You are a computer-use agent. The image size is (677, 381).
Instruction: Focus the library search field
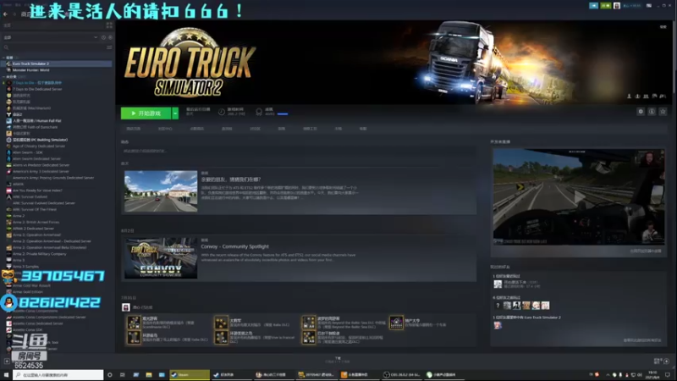point(54,47)
